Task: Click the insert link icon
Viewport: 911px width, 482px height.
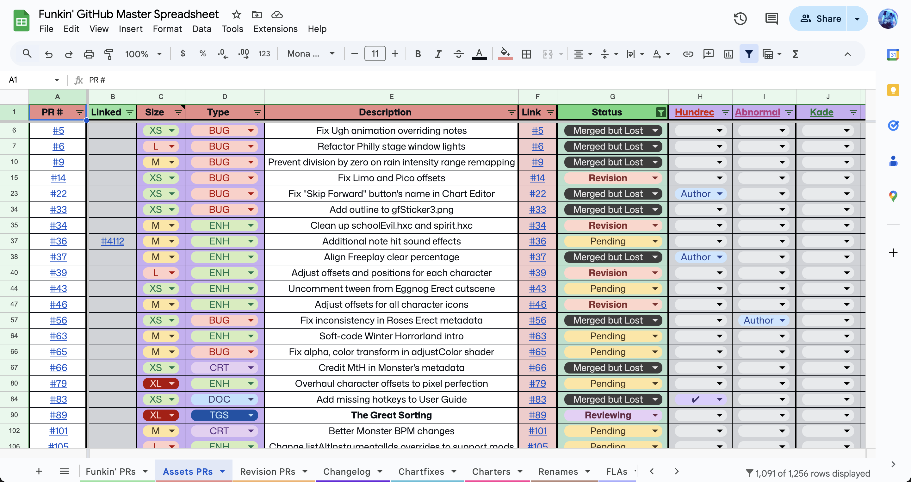Action: [688, 54]
